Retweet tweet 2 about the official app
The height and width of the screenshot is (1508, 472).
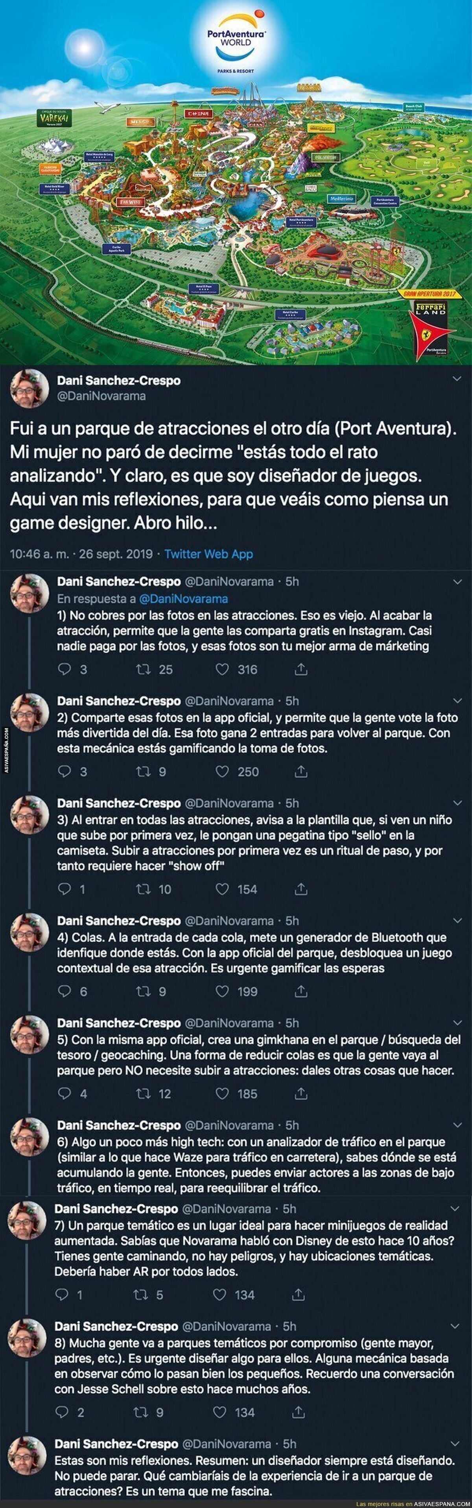[143, 772]
